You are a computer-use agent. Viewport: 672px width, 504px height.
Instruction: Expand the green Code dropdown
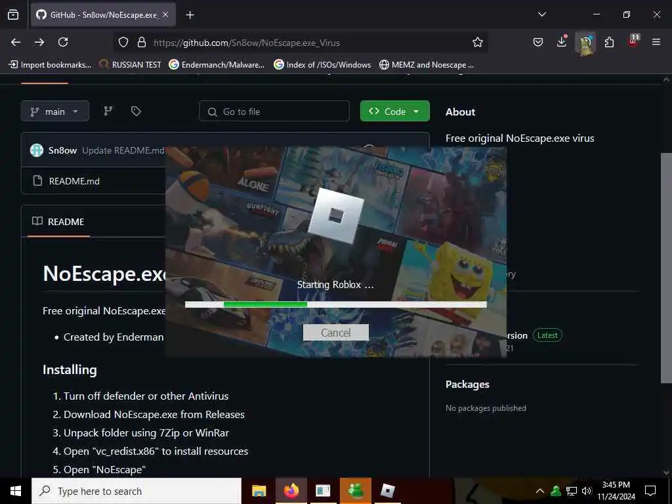coord(394,112)
